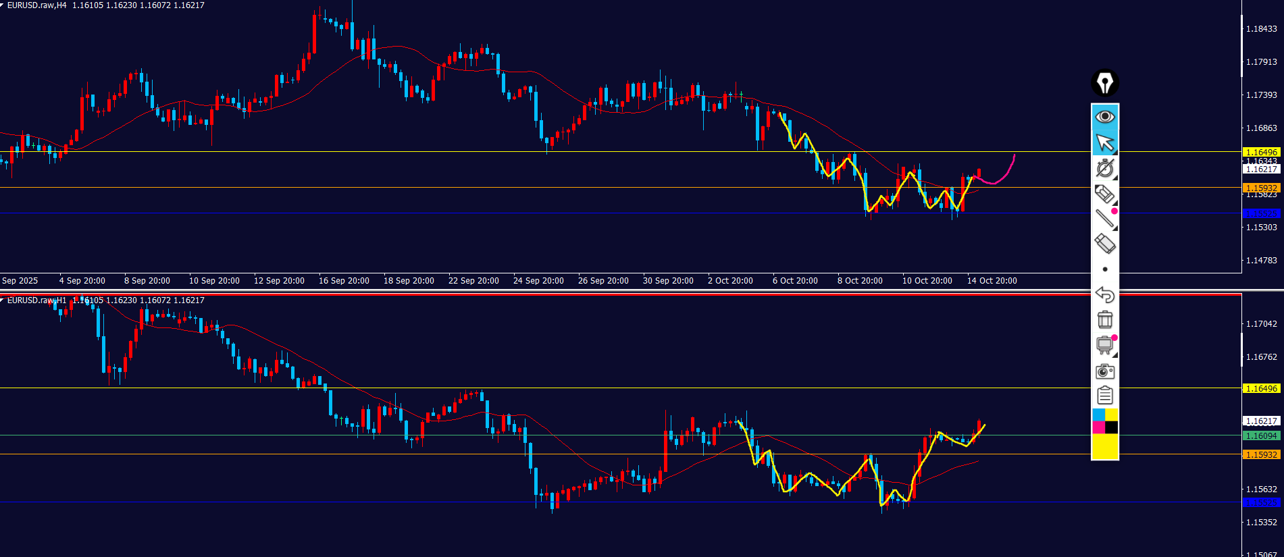Select the Highlighter tool

(1104, 194)
